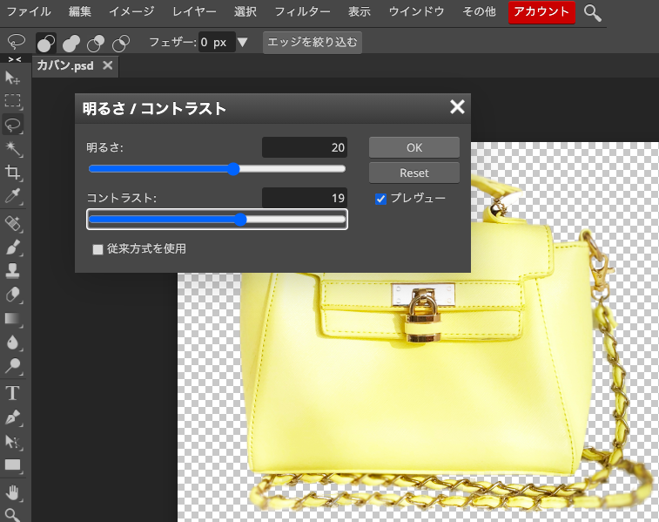Screen dimensions: 659x522
Task: Select the Type tool
Action: click(x=12, y=393)
